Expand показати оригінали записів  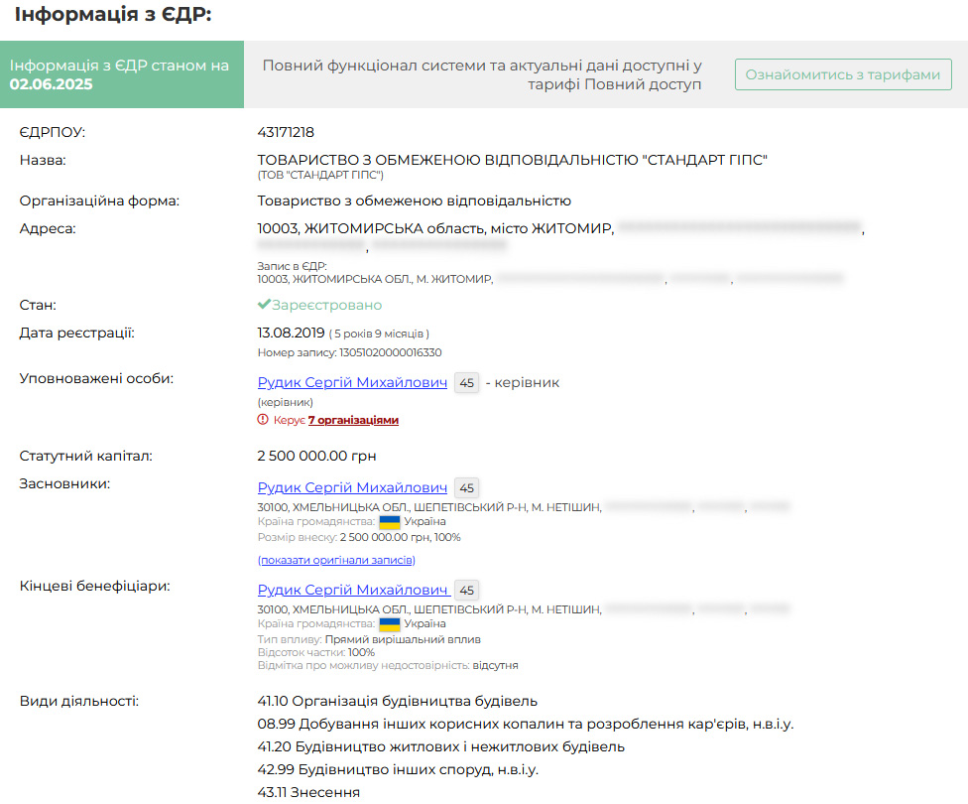(329, 560)
